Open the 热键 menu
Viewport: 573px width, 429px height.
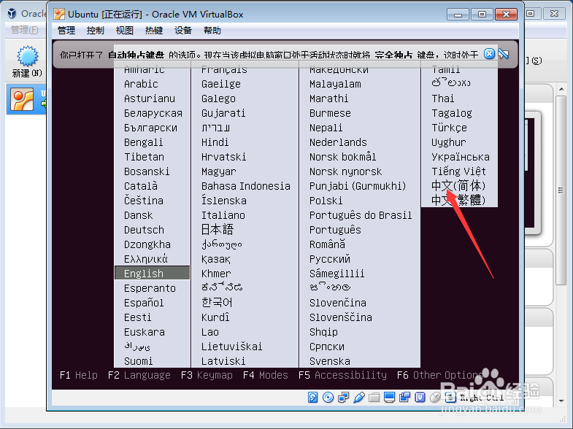(154, 31)
